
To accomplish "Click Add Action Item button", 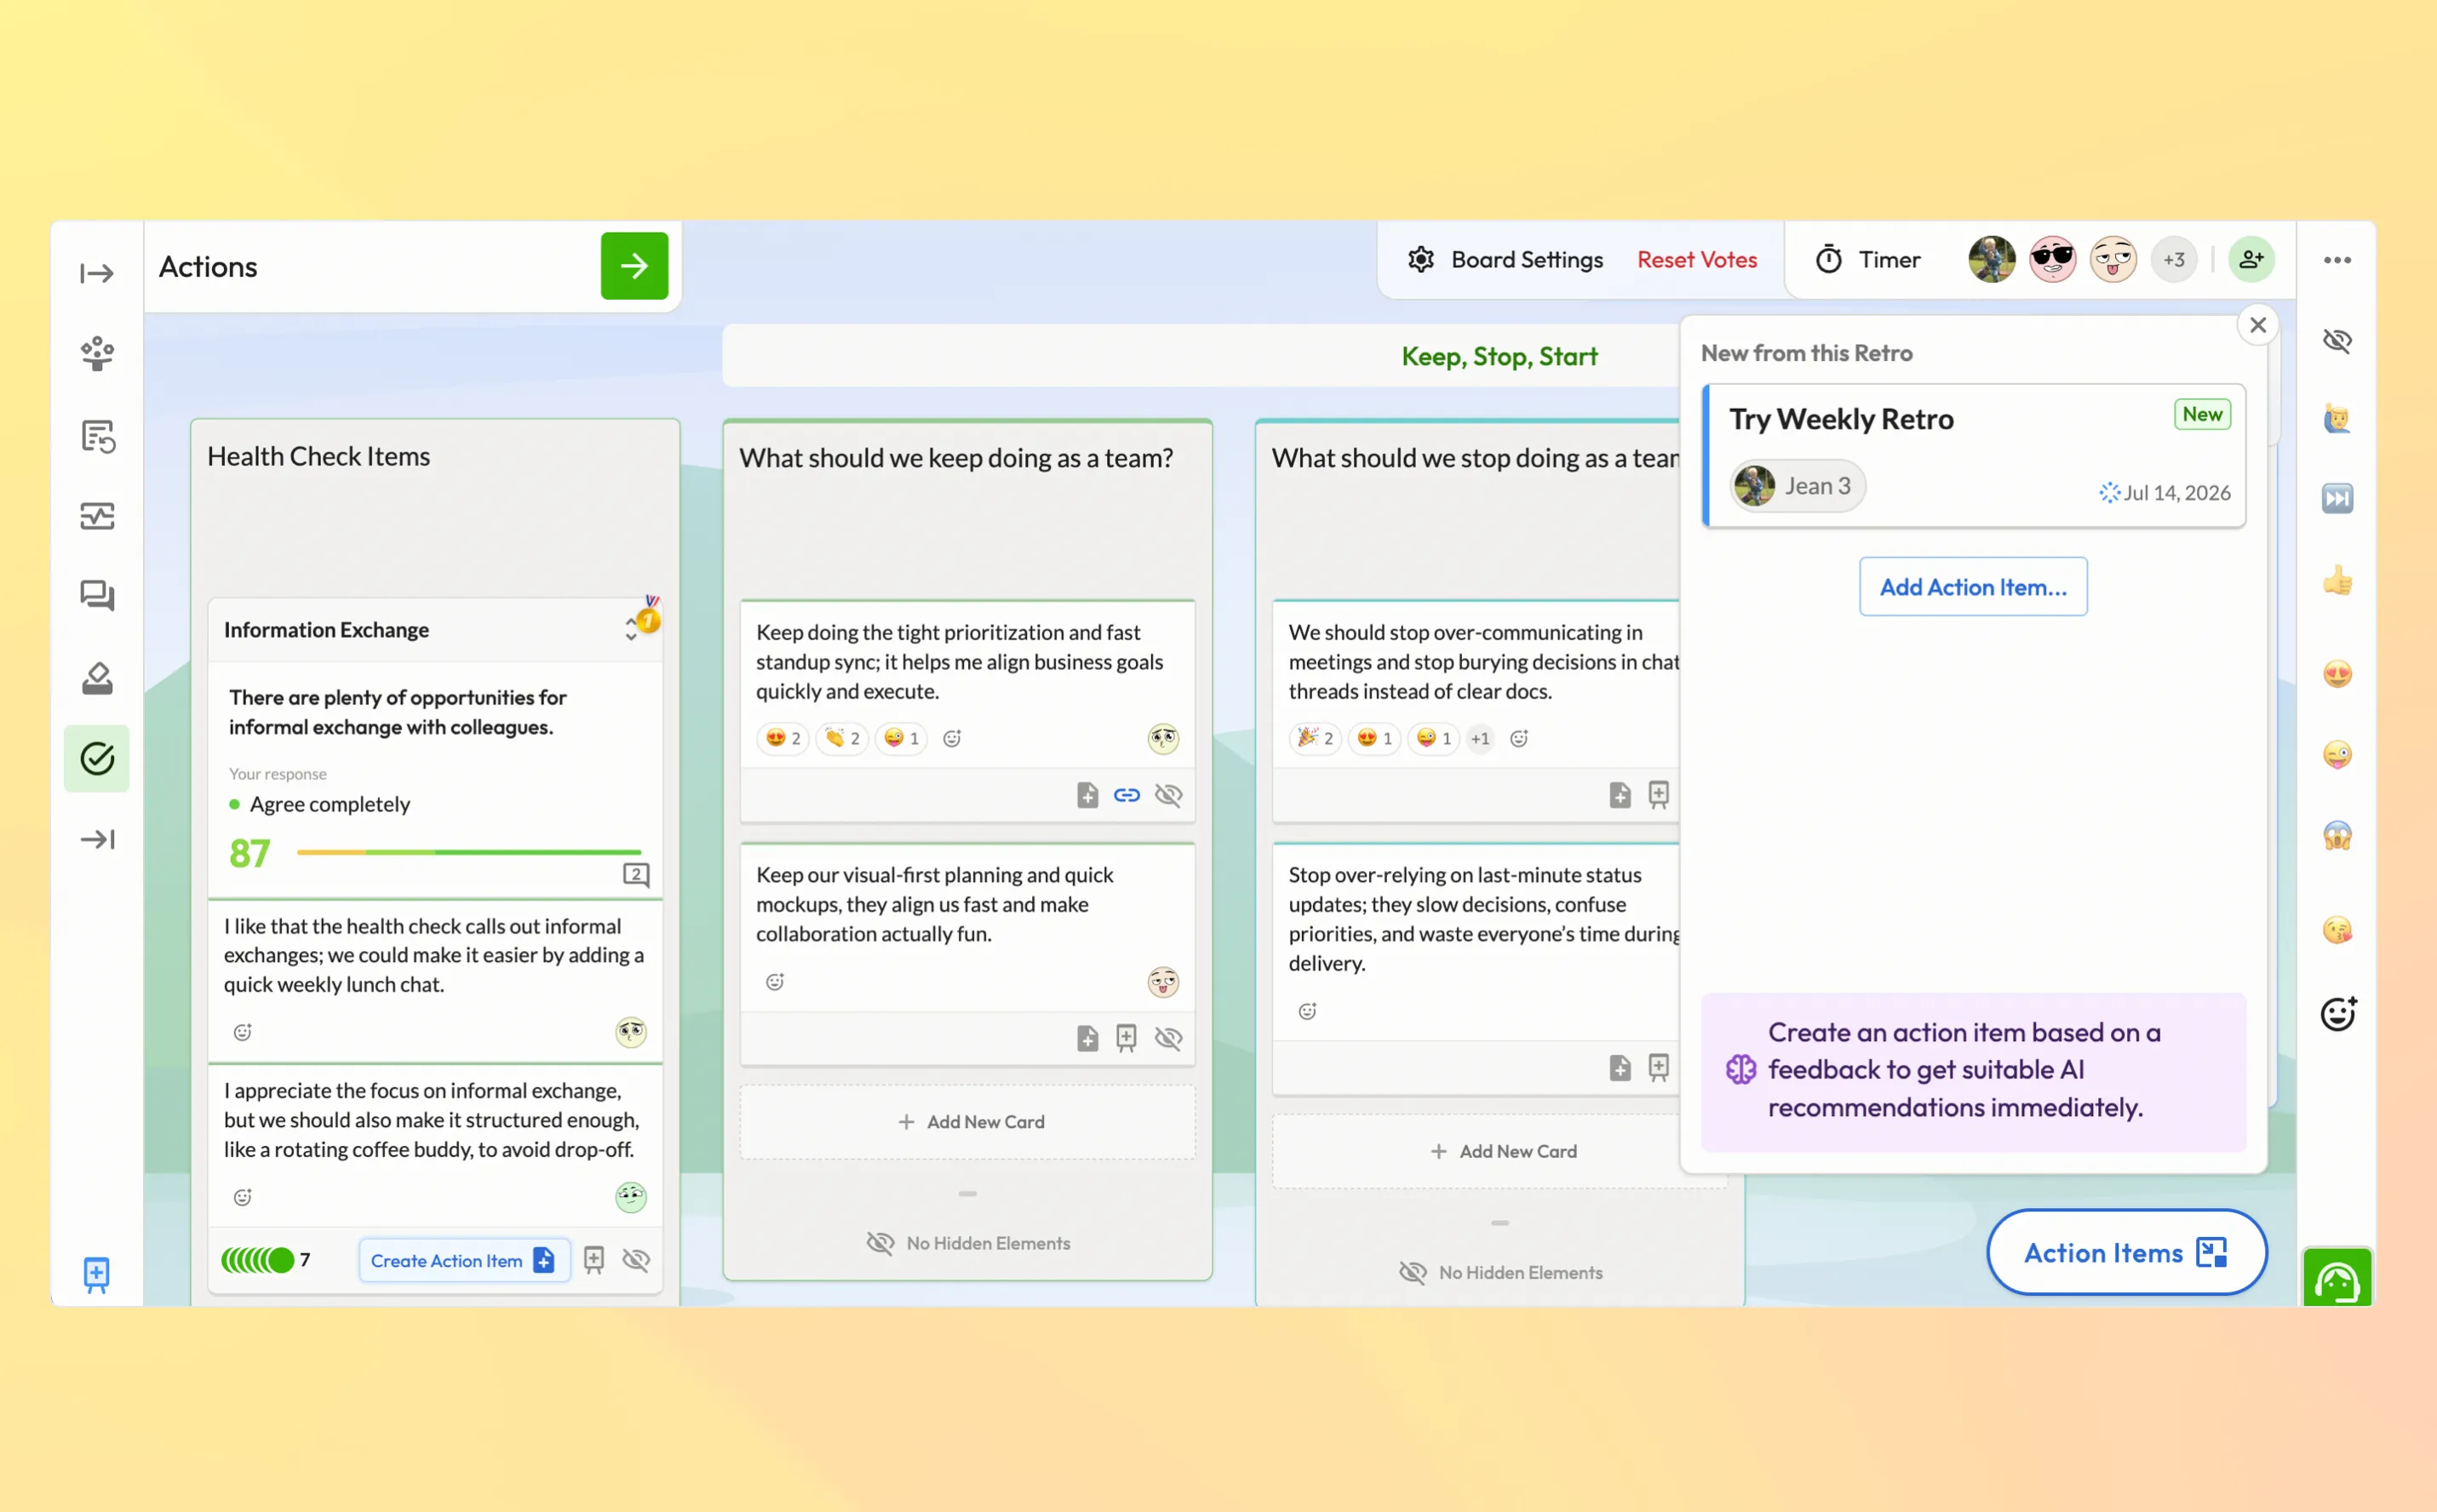I will [1972, 587].
